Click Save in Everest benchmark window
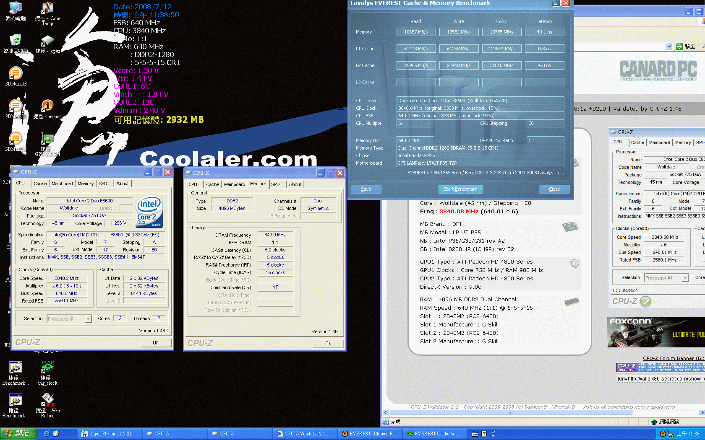The width and height of the screenshot is (705, 440). (x=366, y=189)
